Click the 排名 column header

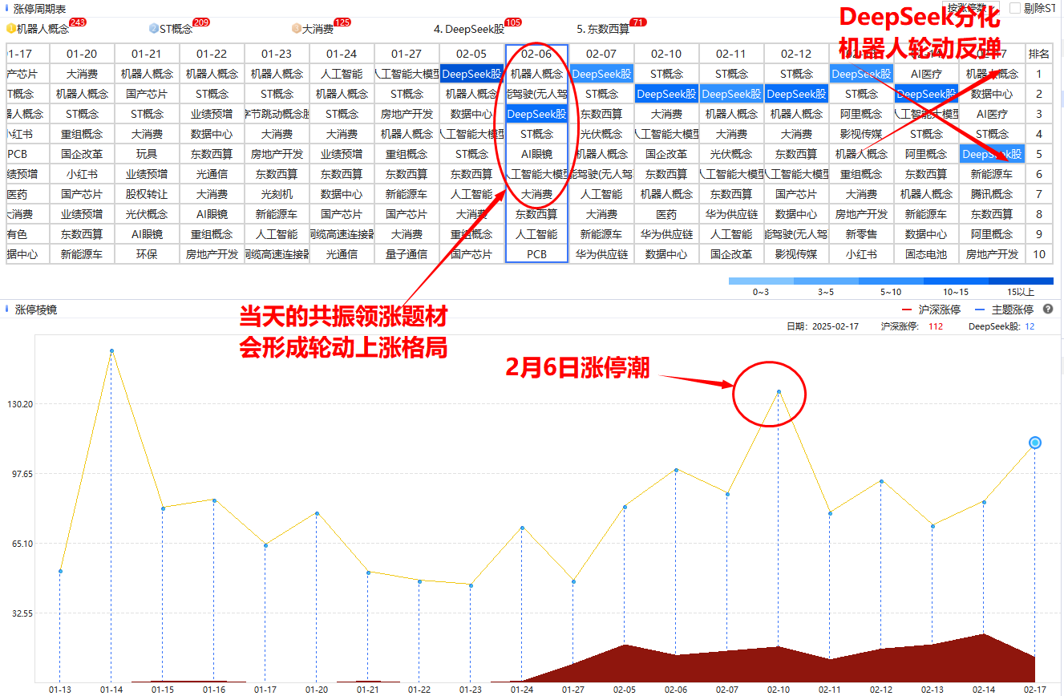point(1039,54)
